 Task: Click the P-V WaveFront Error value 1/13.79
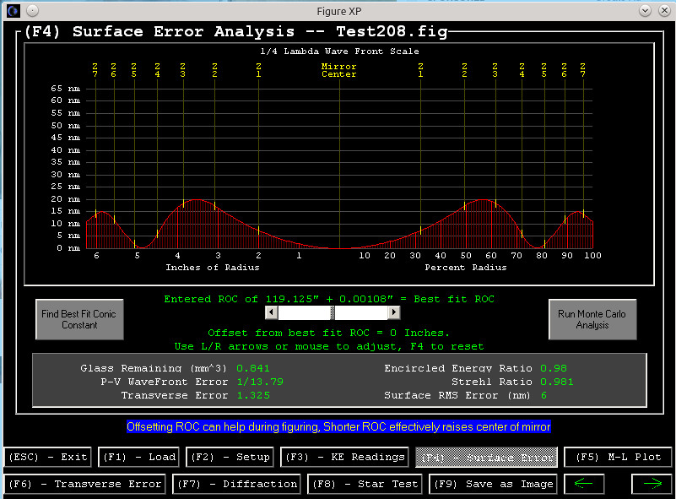coord(260,382)
